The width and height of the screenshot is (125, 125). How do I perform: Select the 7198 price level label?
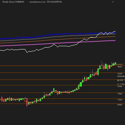(120, 100)
